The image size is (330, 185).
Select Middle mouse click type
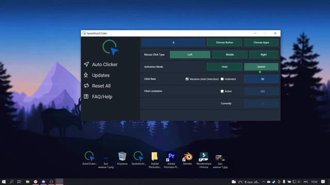point(229,54)
